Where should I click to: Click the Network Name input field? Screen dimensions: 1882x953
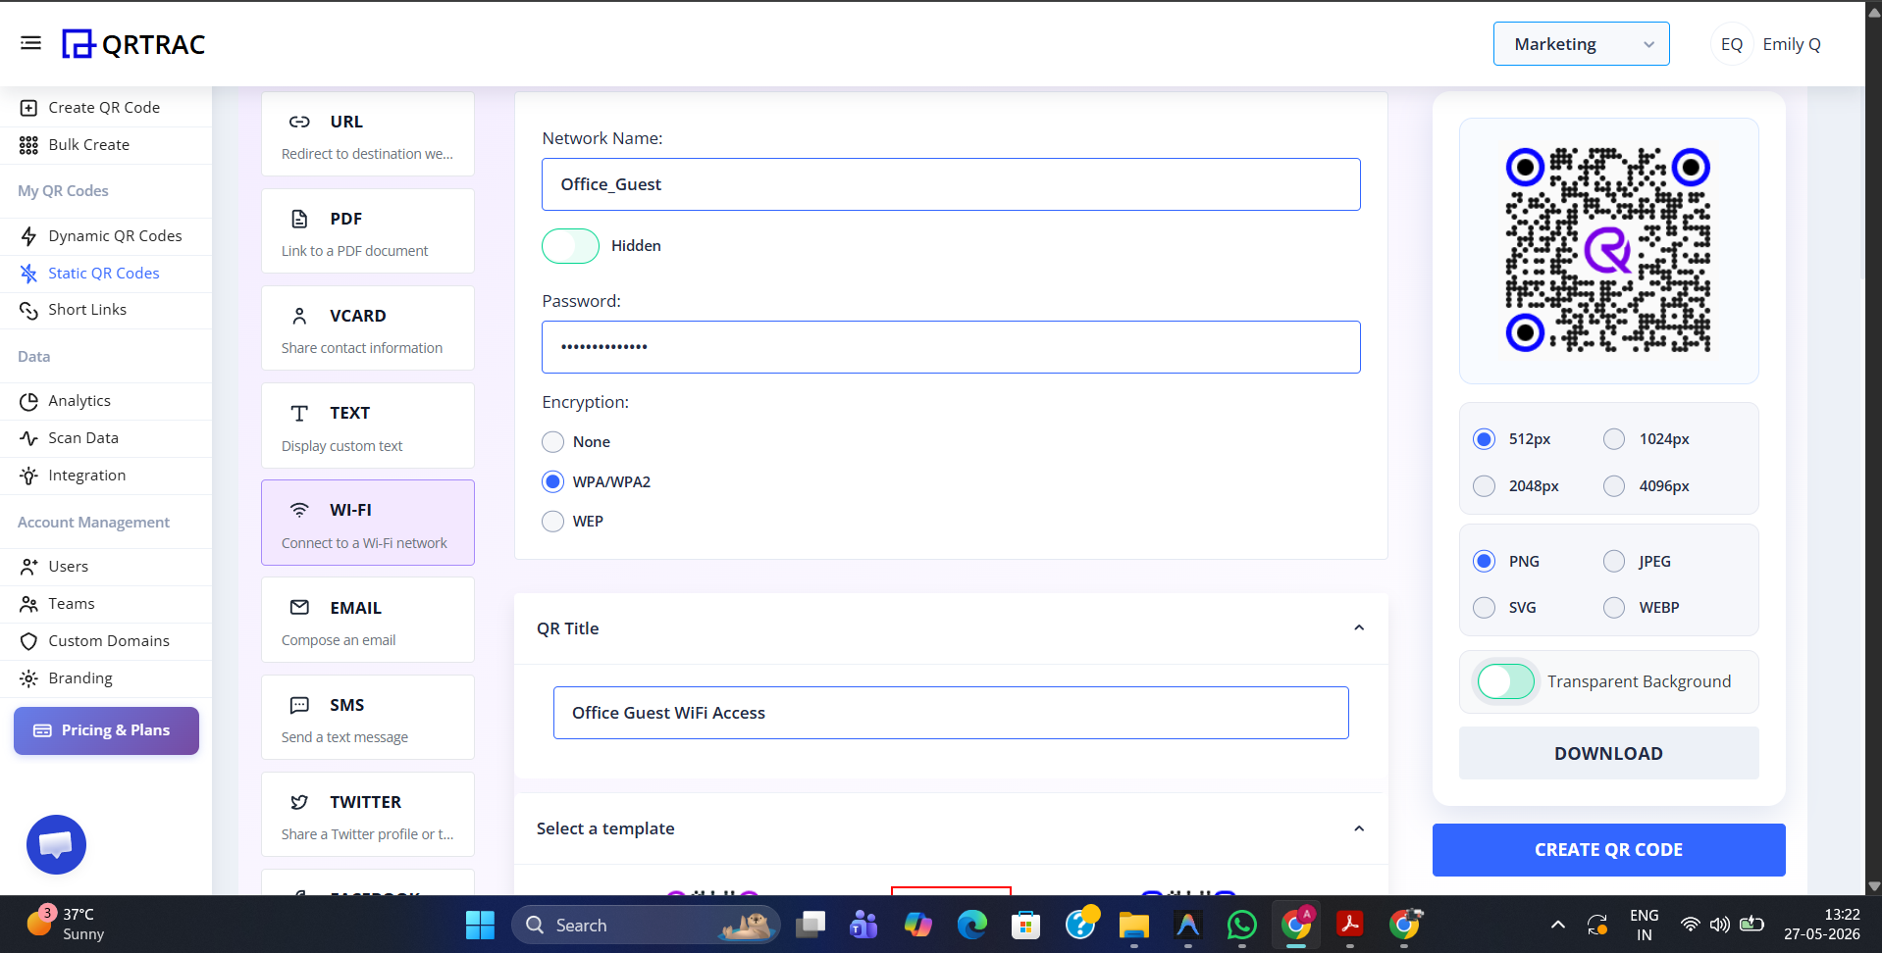click(951, 184)
